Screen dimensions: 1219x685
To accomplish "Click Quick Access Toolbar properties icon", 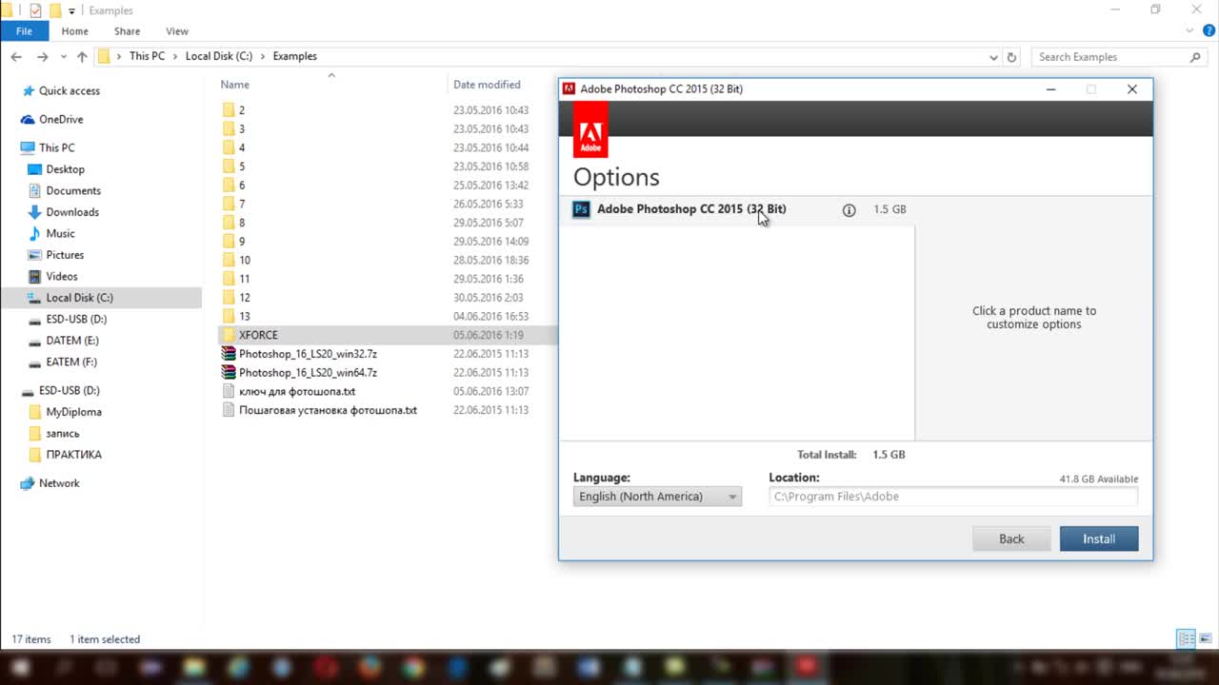I will [35, 10].
